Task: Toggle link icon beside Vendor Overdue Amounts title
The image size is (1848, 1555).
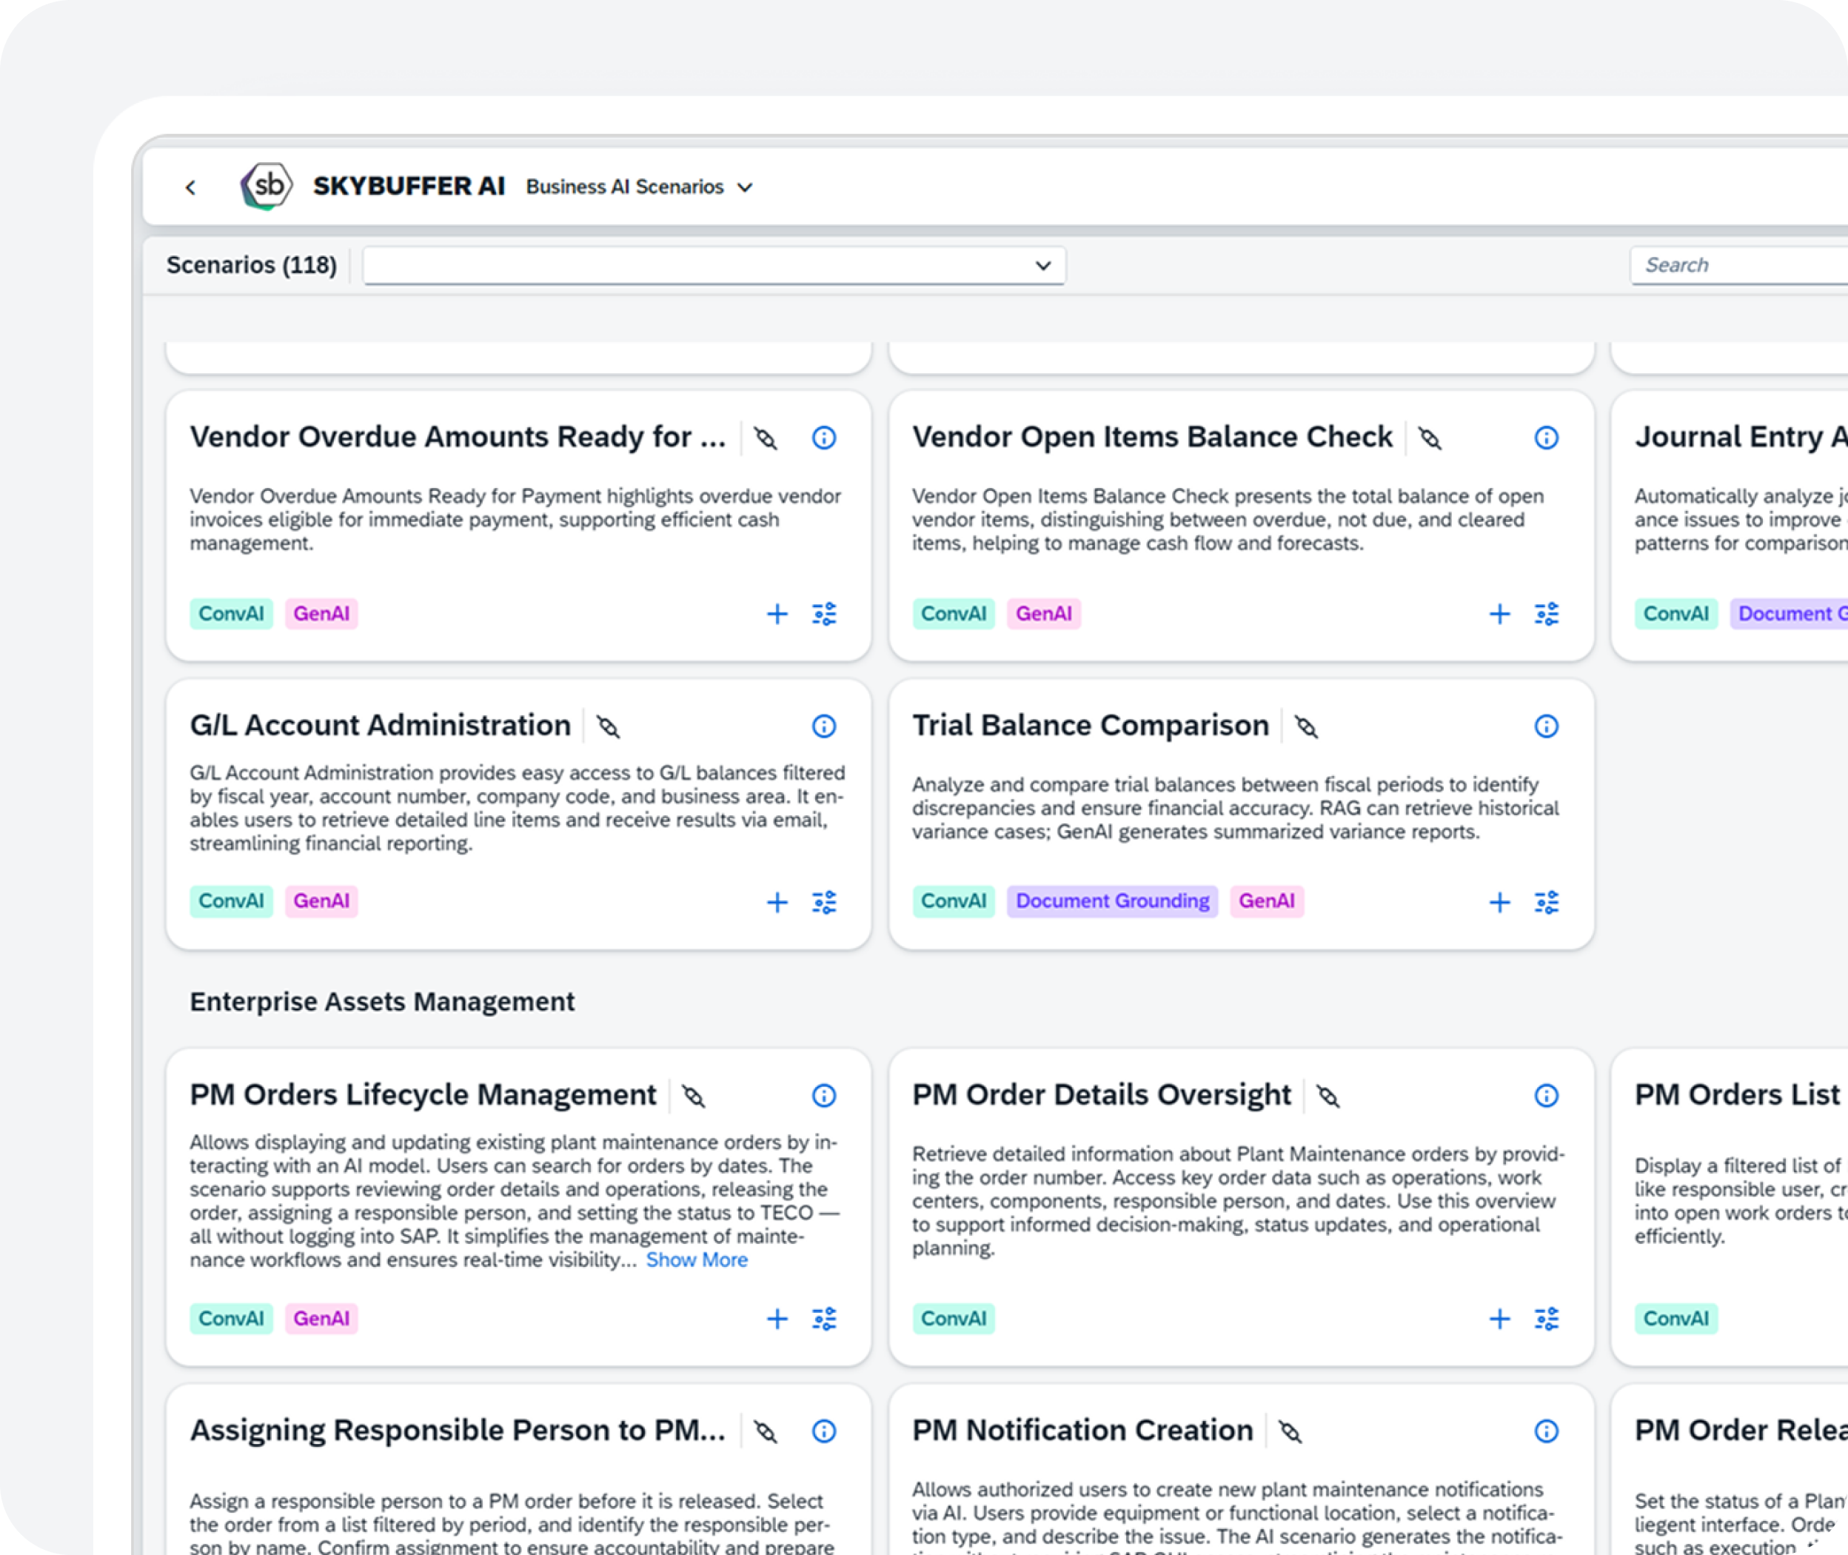Action: pyautogui.click(x=766, y=438)
